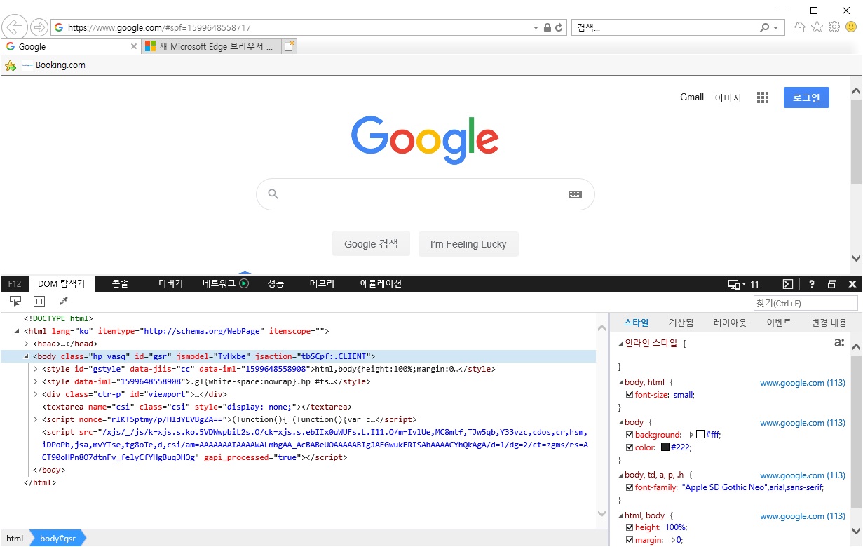
Task: Open the 이벤트 styles tab
Action: click(x=779, y=323)
